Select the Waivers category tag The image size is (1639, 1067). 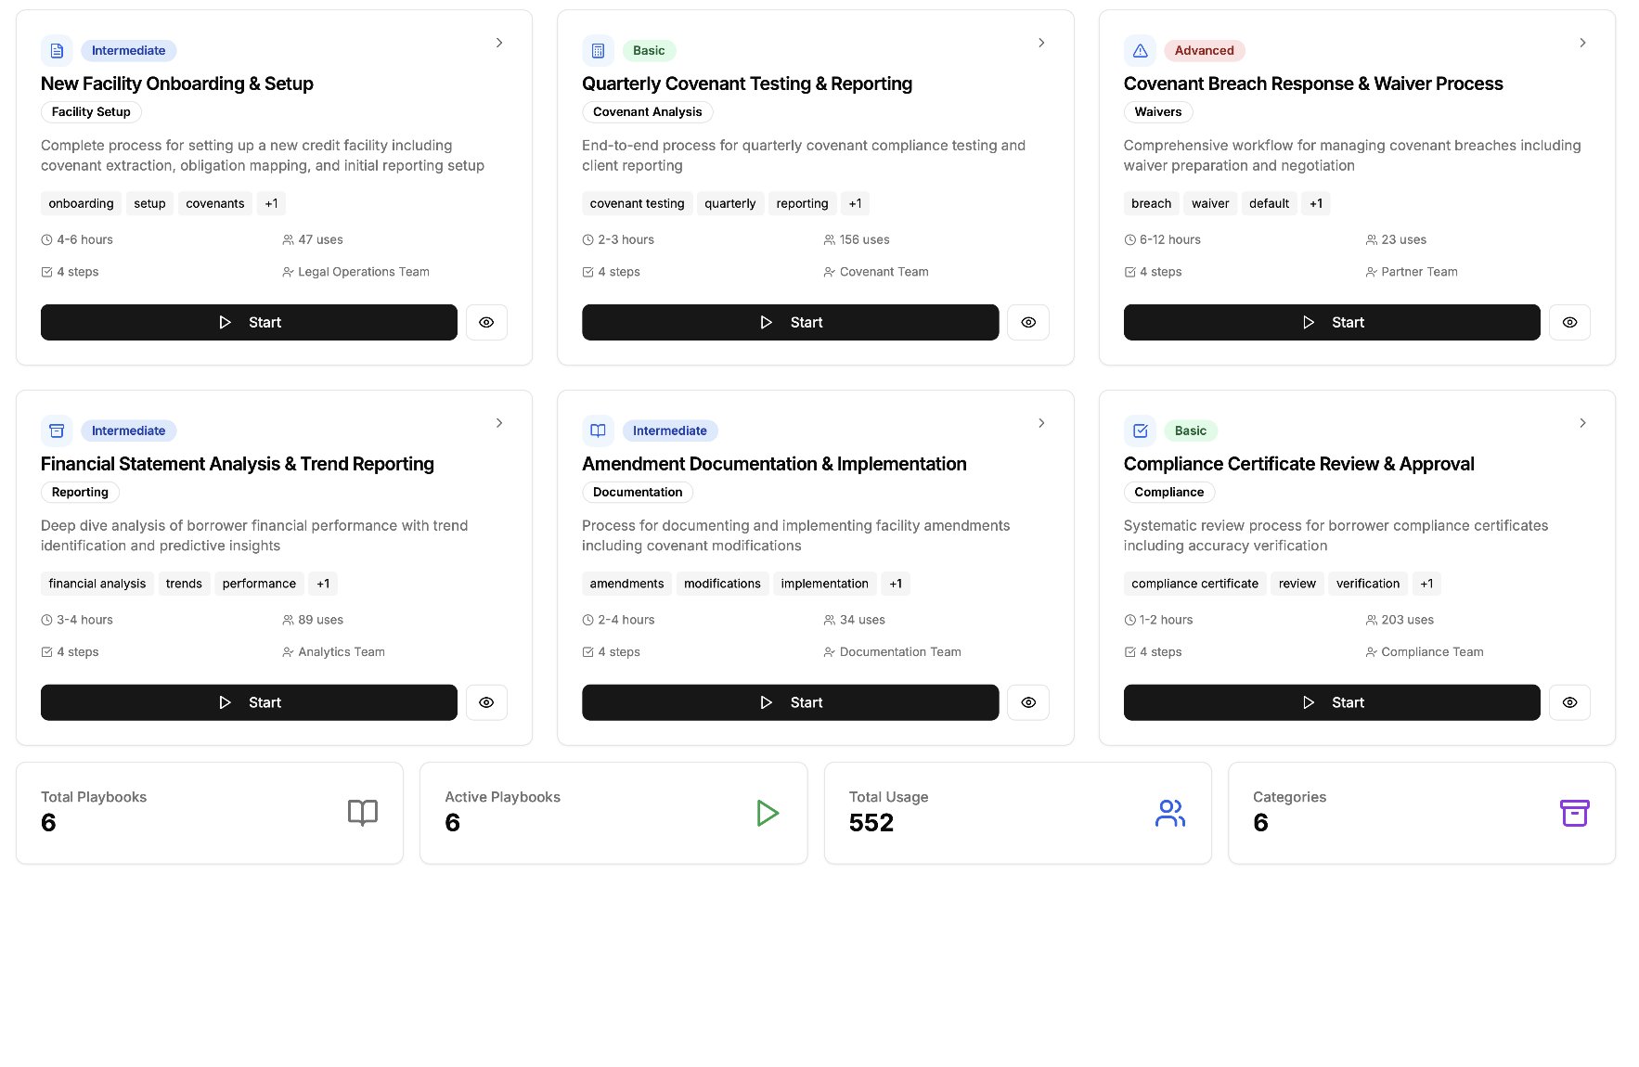coord(1157,112)
